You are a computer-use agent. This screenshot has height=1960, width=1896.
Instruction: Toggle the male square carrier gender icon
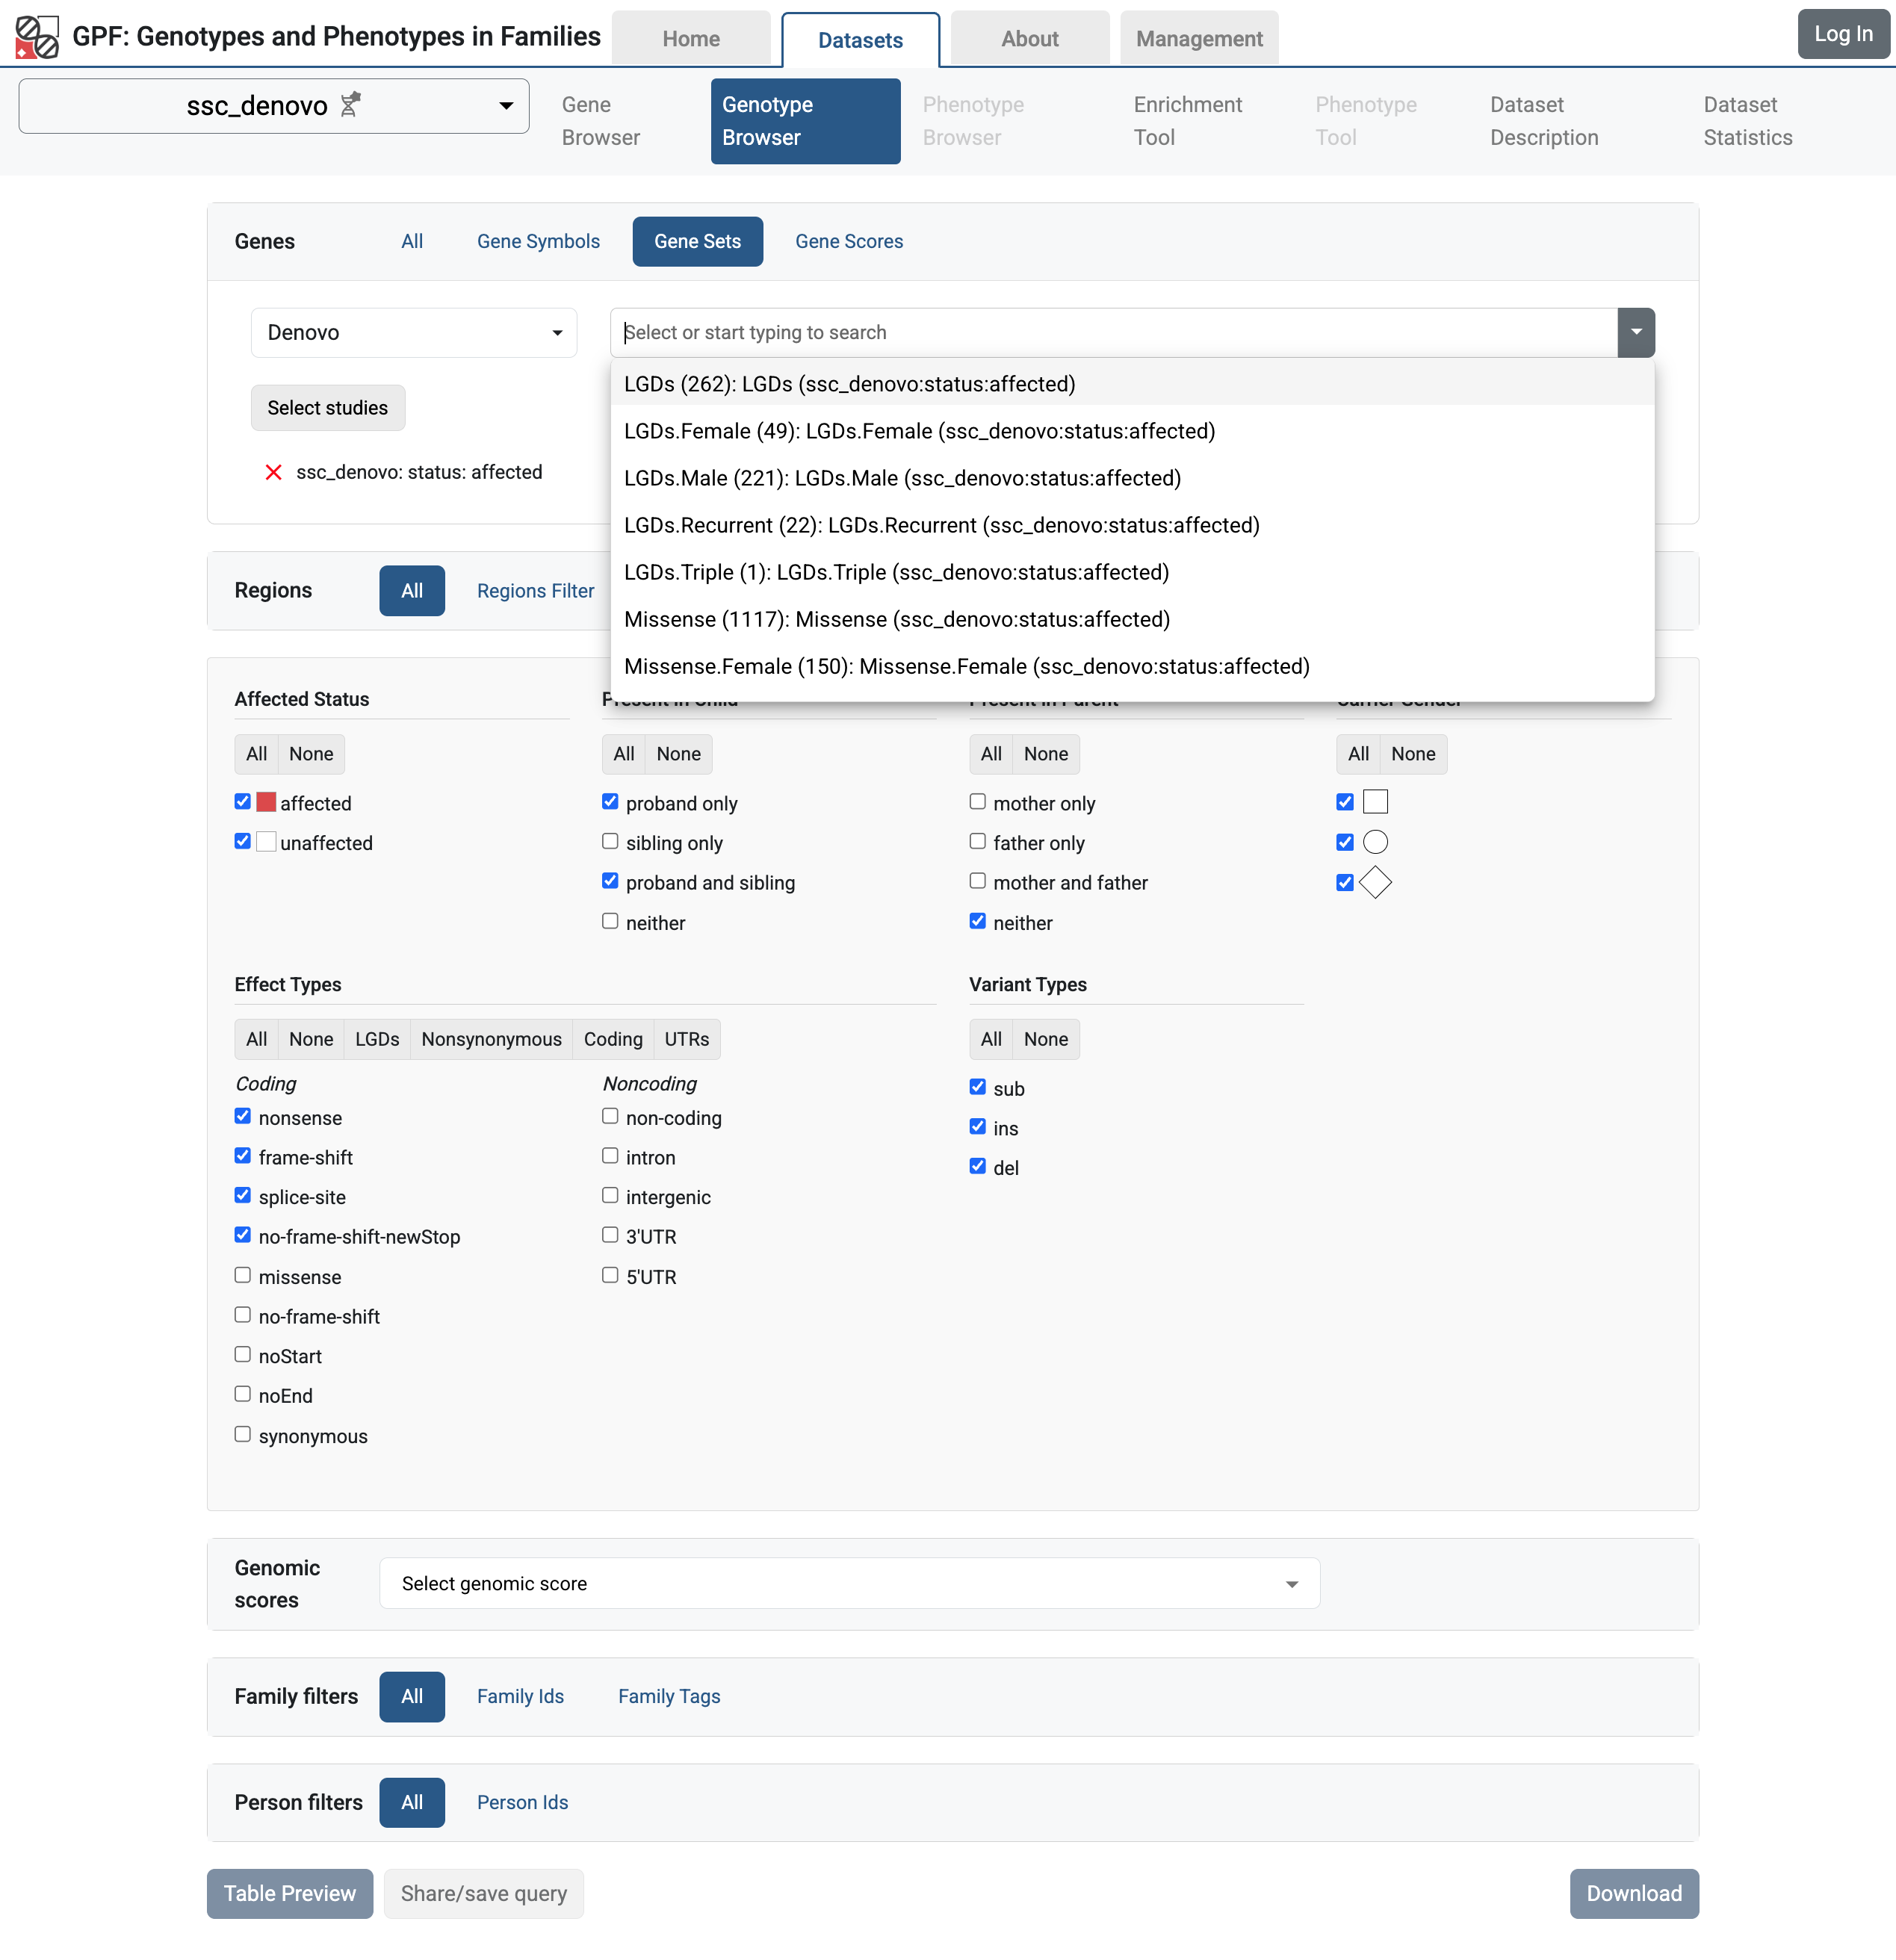pyautogui.click(x=1375, y=801)
